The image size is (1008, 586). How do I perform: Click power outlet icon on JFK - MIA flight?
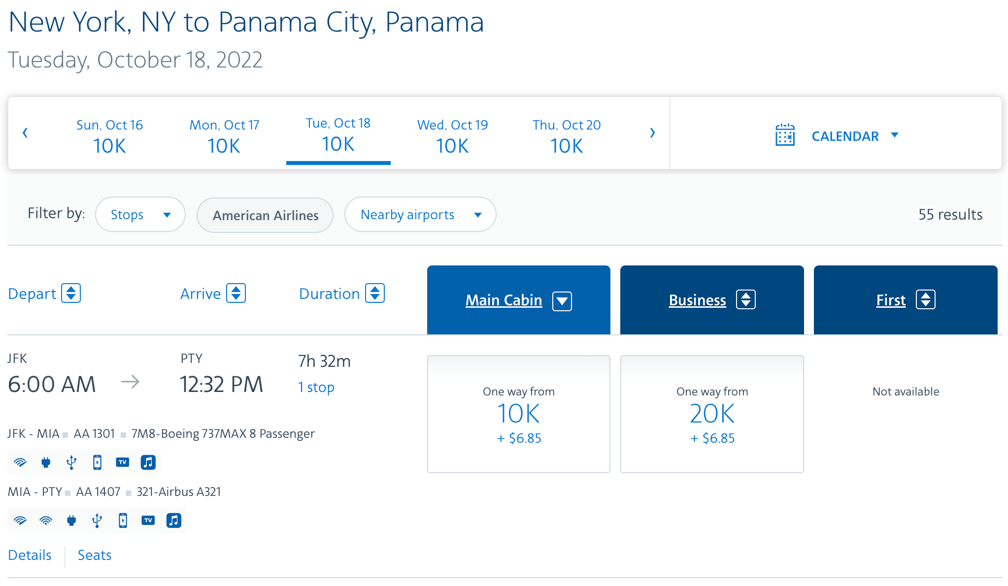pos(46,462)
